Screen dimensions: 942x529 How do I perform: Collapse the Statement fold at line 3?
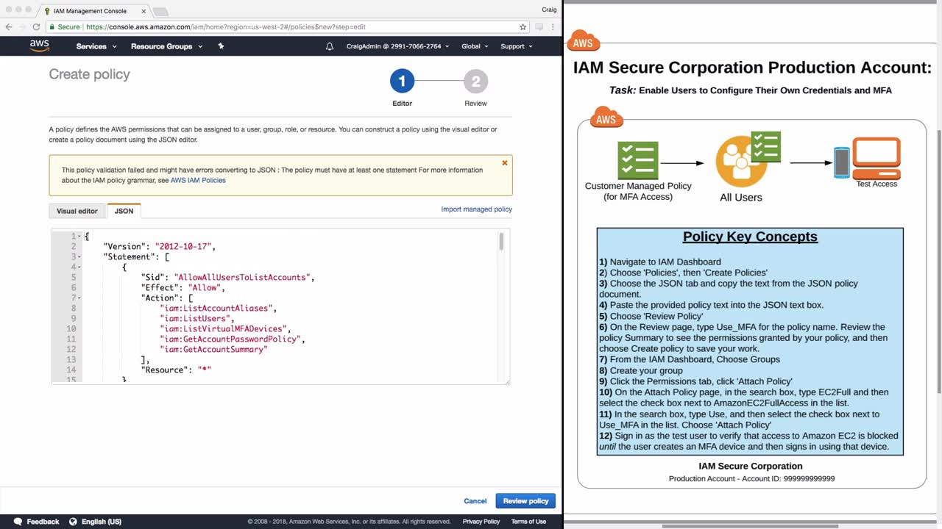tap(79, 257)
